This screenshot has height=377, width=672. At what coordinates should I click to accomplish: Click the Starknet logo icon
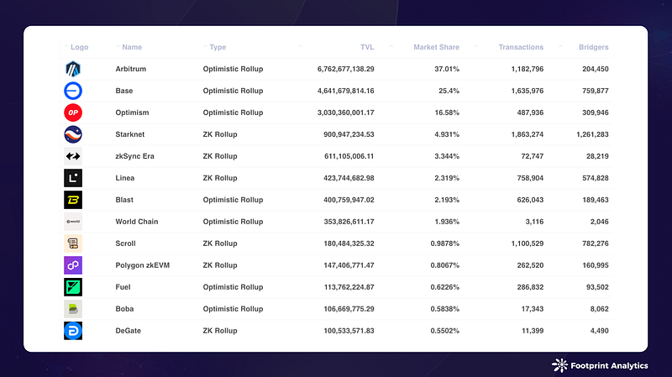click(73, 134)
